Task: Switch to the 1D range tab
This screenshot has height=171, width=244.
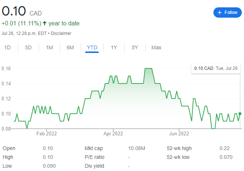Action: tap(7, 47)
